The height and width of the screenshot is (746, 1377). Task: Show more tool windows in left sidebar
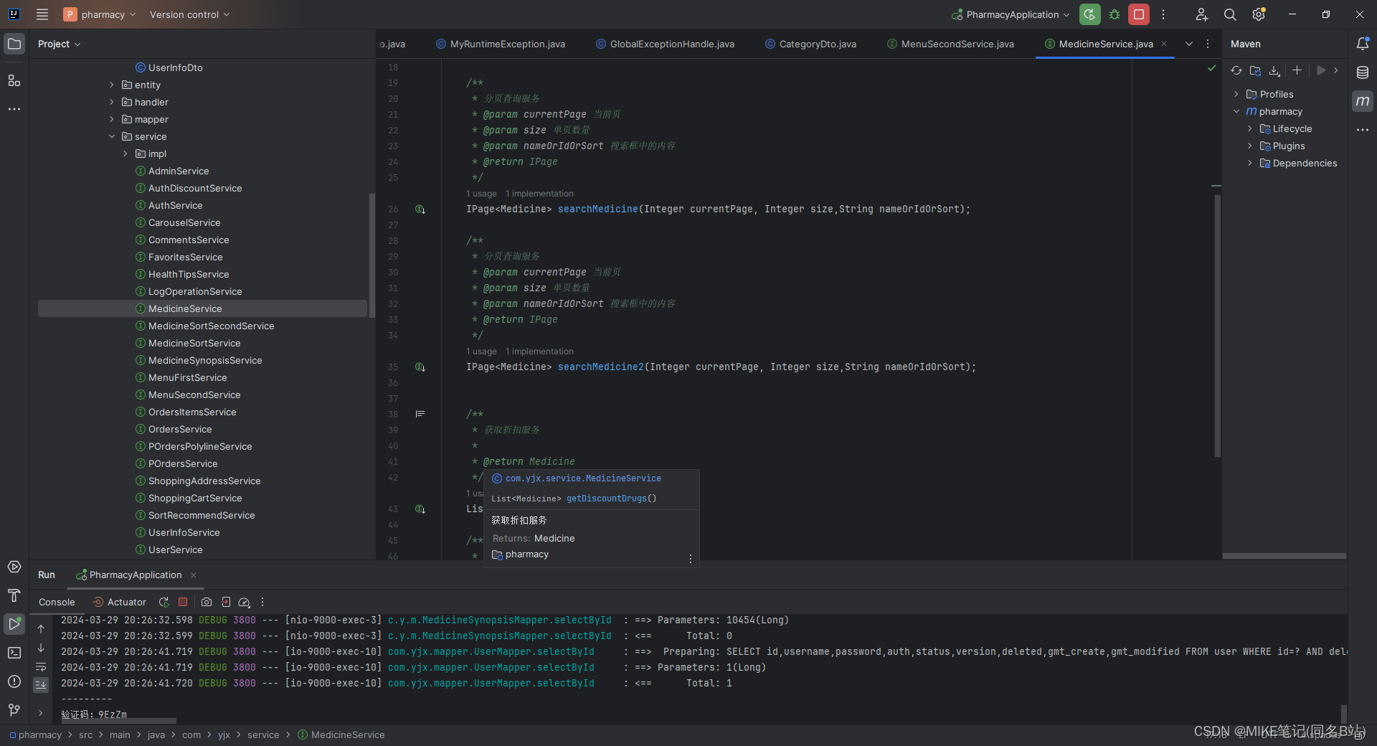tap(14, 109)
